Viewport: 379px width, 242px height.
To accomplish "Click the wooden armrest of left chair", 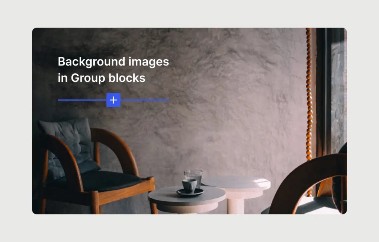I will point(115,144).
